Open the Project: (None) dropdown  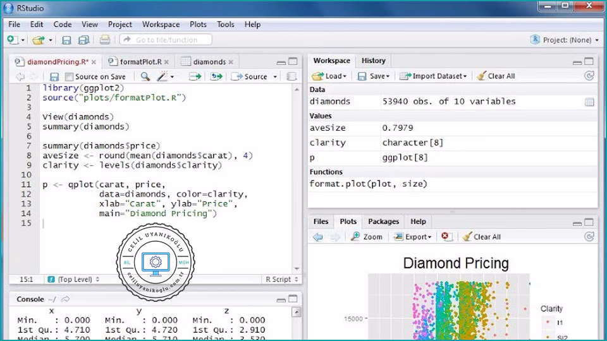(x=565, y=40)
